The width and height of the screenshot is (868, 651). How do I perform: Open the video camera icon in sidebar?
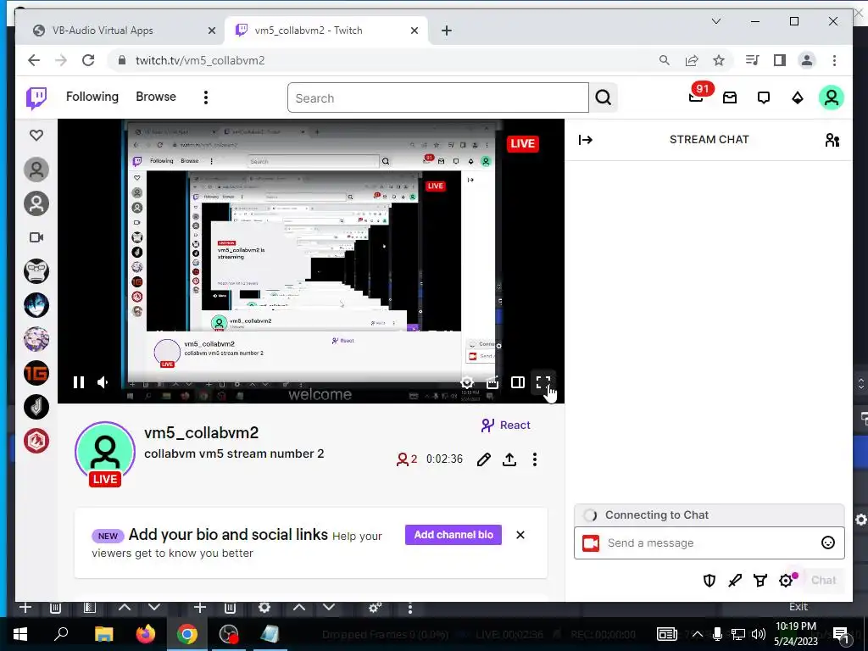(36, 237)
